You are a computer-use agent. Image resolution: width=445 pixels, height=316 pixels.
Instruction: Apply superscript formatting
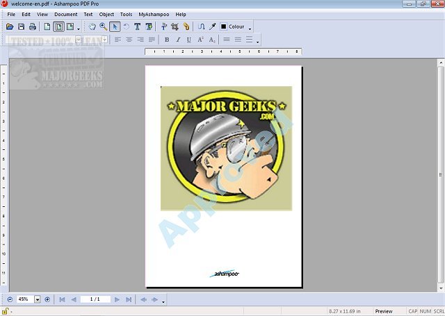point(201,40)
